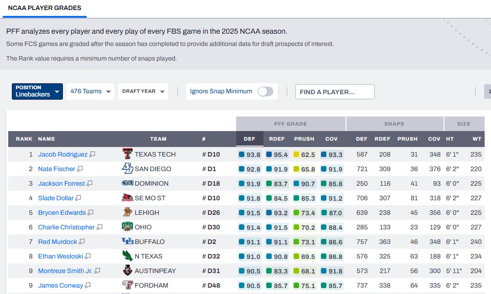Open Charlie Christopher player link
This screenshot has width=491, height=294.
click(67, 227)
